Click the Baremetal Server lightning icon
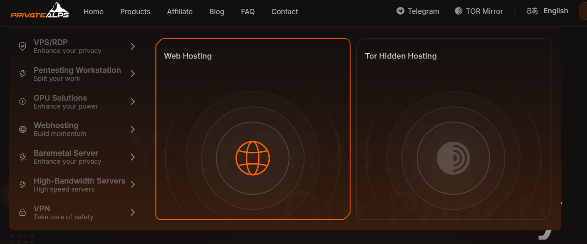587x244 pixels. [x=23, y=157]
